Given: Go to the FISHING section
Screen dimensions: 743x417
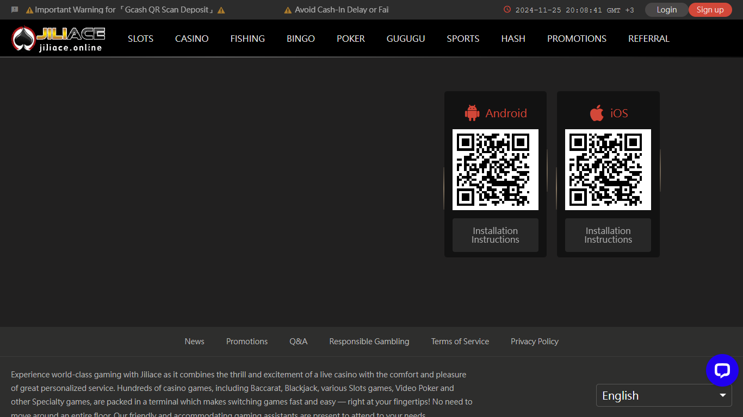Looking at the screenshot, I should [x=247, y=39].
